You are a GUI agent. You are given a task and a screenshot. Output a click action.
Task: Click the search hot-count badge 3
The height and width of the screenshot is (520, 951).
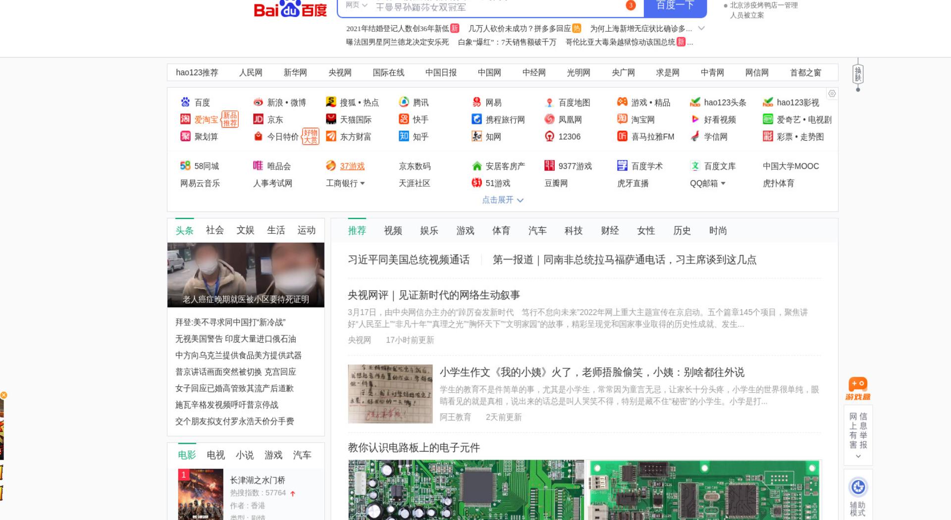(631, 5)
